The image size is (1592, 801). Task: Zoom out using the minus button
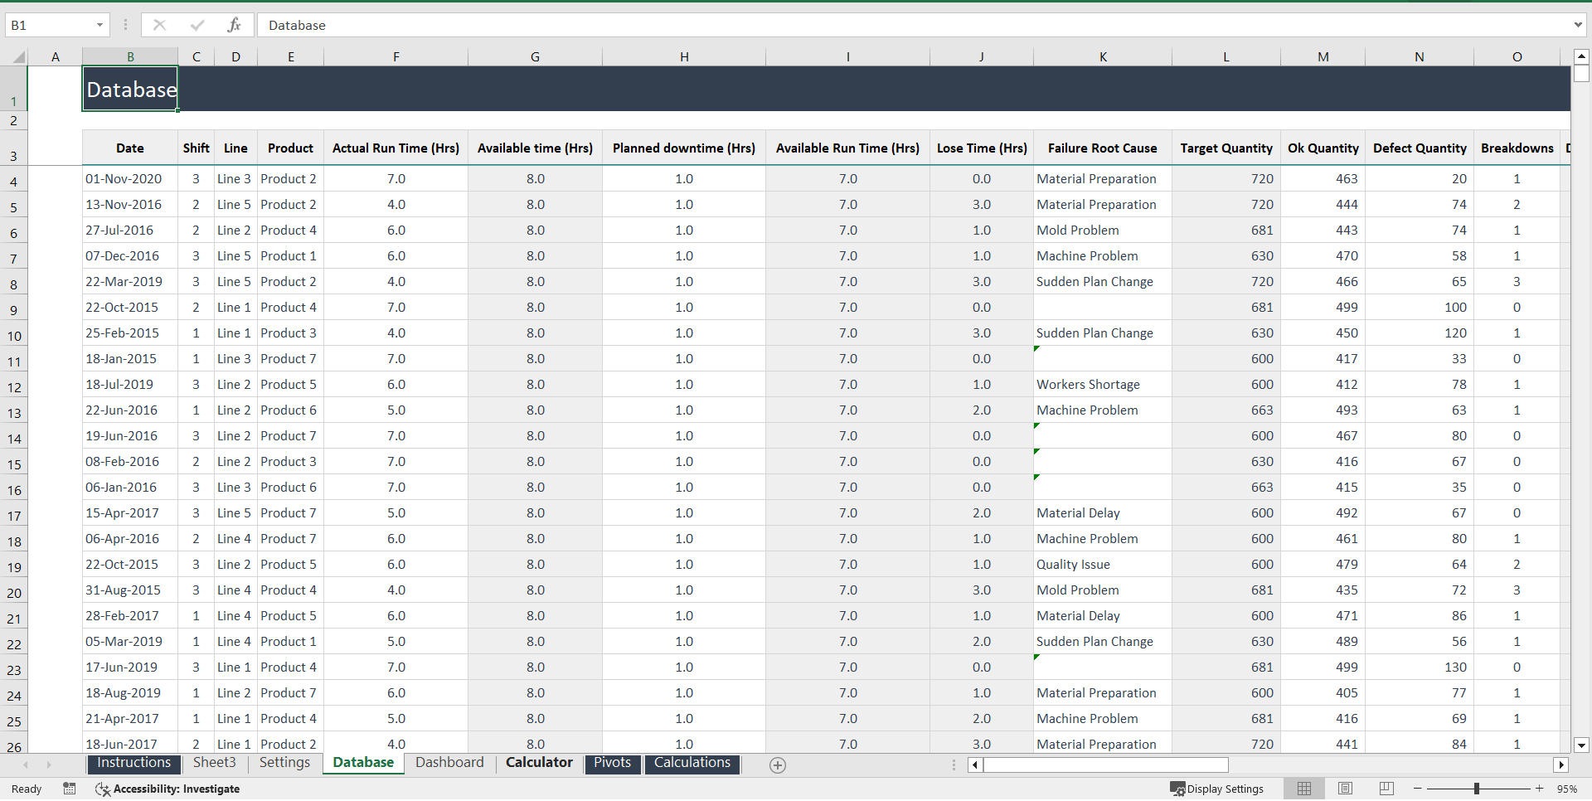coord(1417,789)
